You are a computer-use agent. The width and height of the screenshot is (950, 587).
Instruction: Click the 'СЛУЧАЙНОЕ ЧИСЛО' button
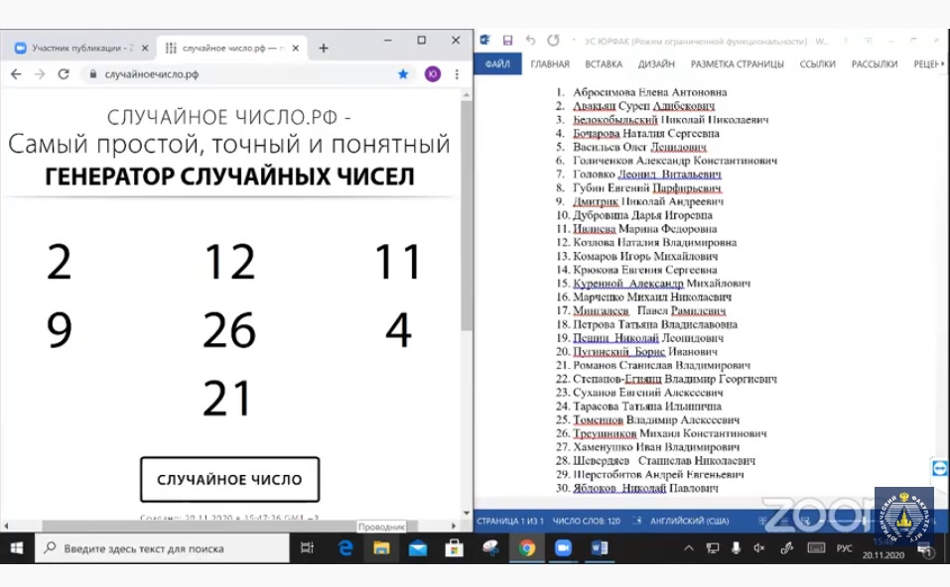pos(229,479)
